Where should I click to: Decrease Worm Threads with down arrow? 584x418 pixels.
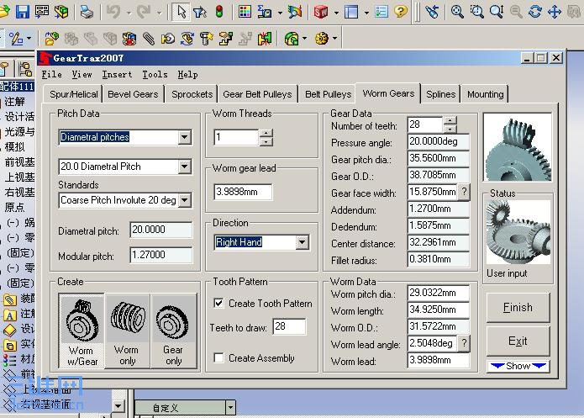point(266,141)
